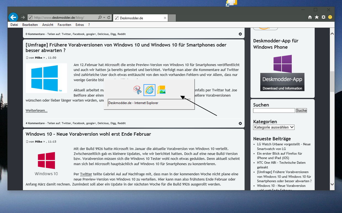This screenshot has width=342, height=213.
Task: Click the Suchen search input field
Action: pos(274,110)
